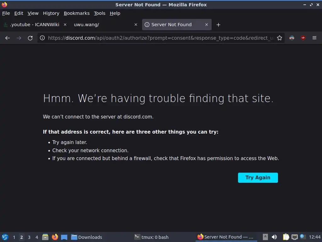Image resolution: width=322 pixels, height=242 pixels.
Task: Select the Server Not Found tab
Action: pos(177,25)
